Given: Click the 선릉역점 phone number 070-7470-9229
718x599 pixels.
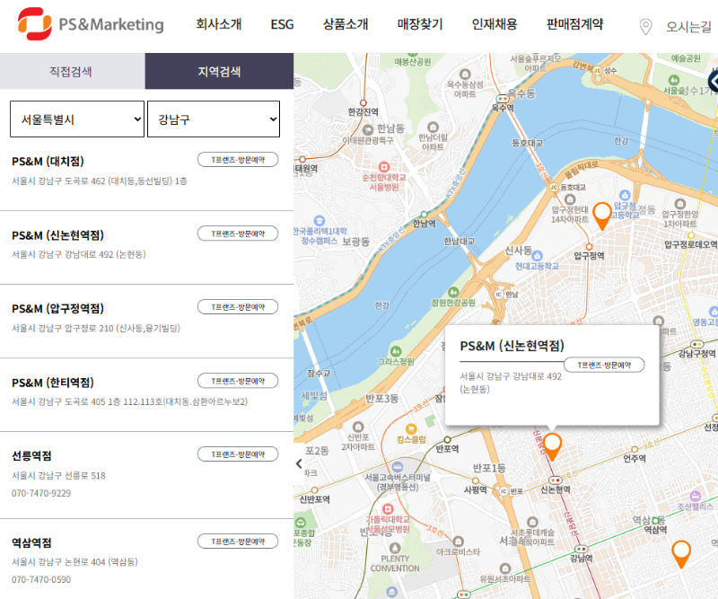Looking at the screenshot, I should tap(41, 493).
